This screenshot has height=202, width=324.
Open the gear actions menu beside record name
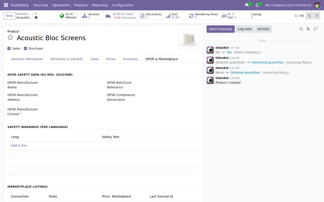coord(36,18)
